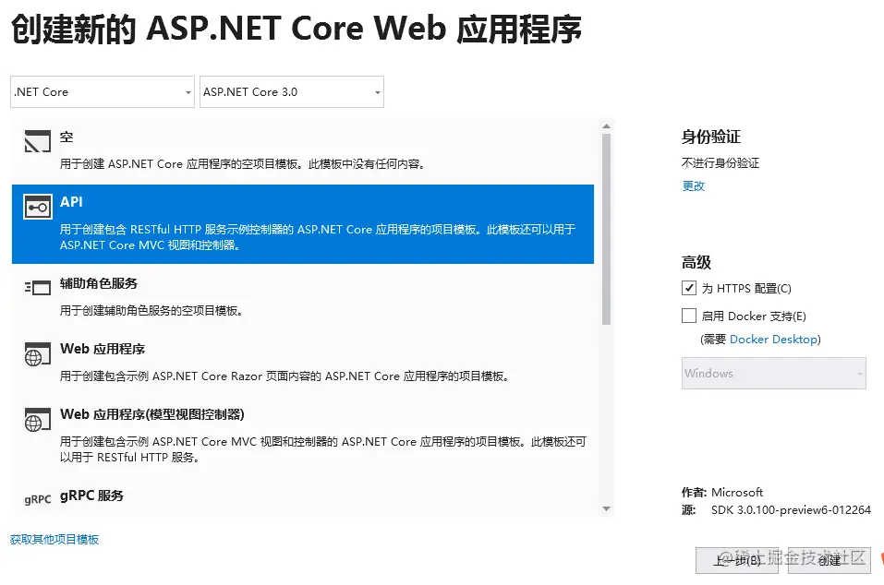
Task: Click the 更改 authentication link
Action: pos(694,185)
